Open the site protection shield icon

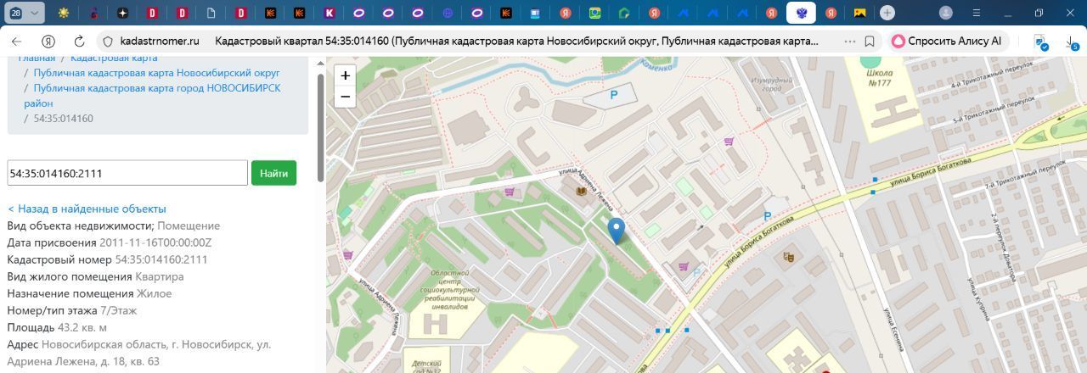107,41
